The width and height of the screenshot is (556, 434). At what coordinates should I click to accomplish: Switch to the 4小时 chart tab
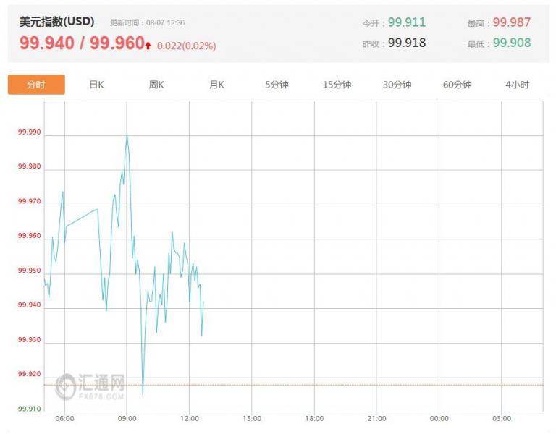(518, 85)
